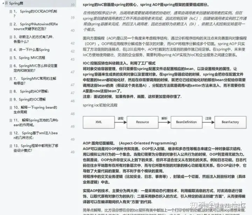Image resolution: width=252 pixels, height=215 pixels.
Task: Click bookmark icon for item 9 IOC理解
Action: (x=11, y=100)
